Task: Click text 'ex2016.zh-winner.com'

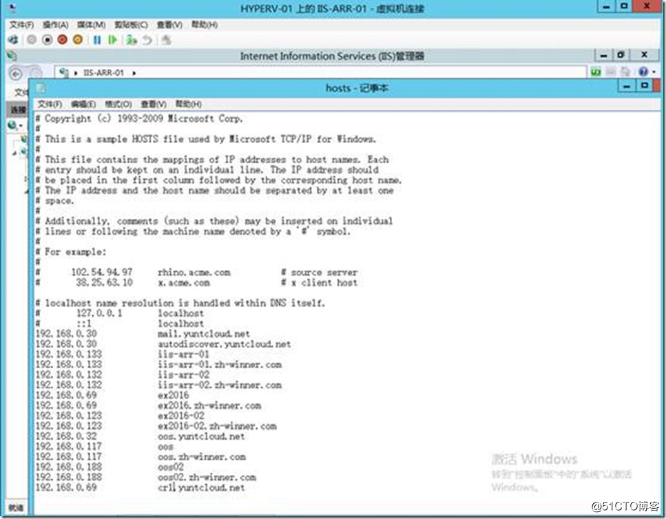Action: coord(209,405)
